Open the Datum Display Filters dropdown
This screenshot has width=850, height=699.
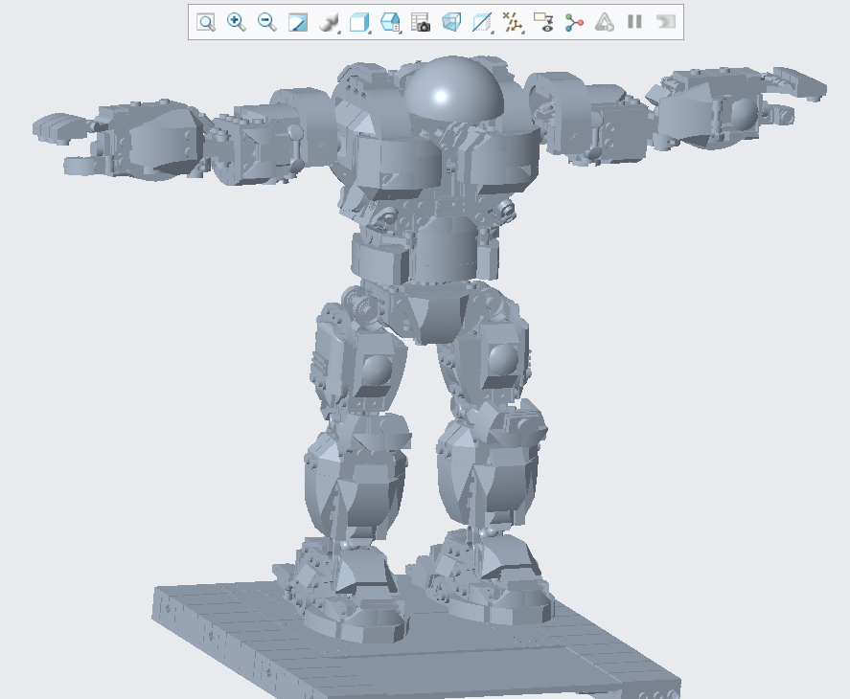513,22
